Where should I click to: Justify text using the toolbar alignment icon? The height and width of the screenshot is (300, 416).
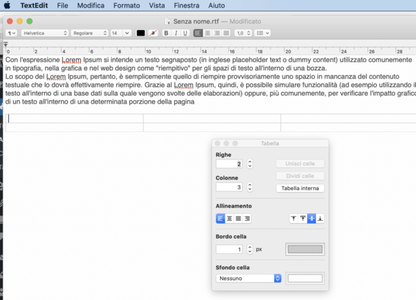click(226, 33)
